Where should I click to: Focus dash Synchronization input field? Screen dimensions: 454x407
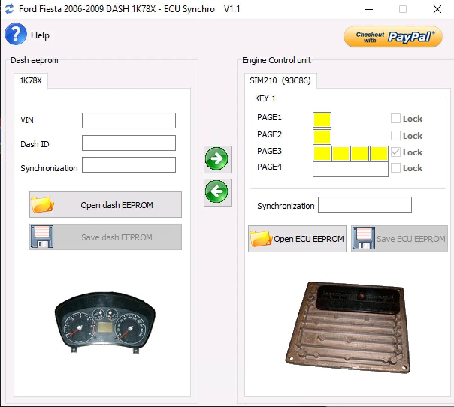(129, 165)
